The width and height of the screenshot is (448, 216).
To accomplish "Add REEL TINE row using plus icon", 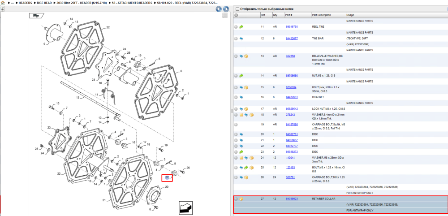I will point(236,27).
